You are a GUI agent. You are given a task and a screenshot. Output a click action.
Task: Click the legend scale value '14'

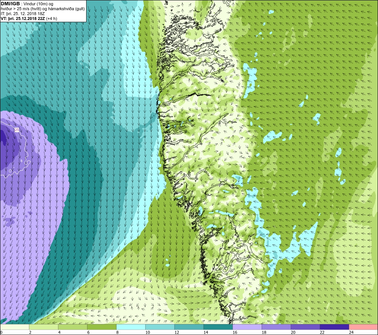206,332
